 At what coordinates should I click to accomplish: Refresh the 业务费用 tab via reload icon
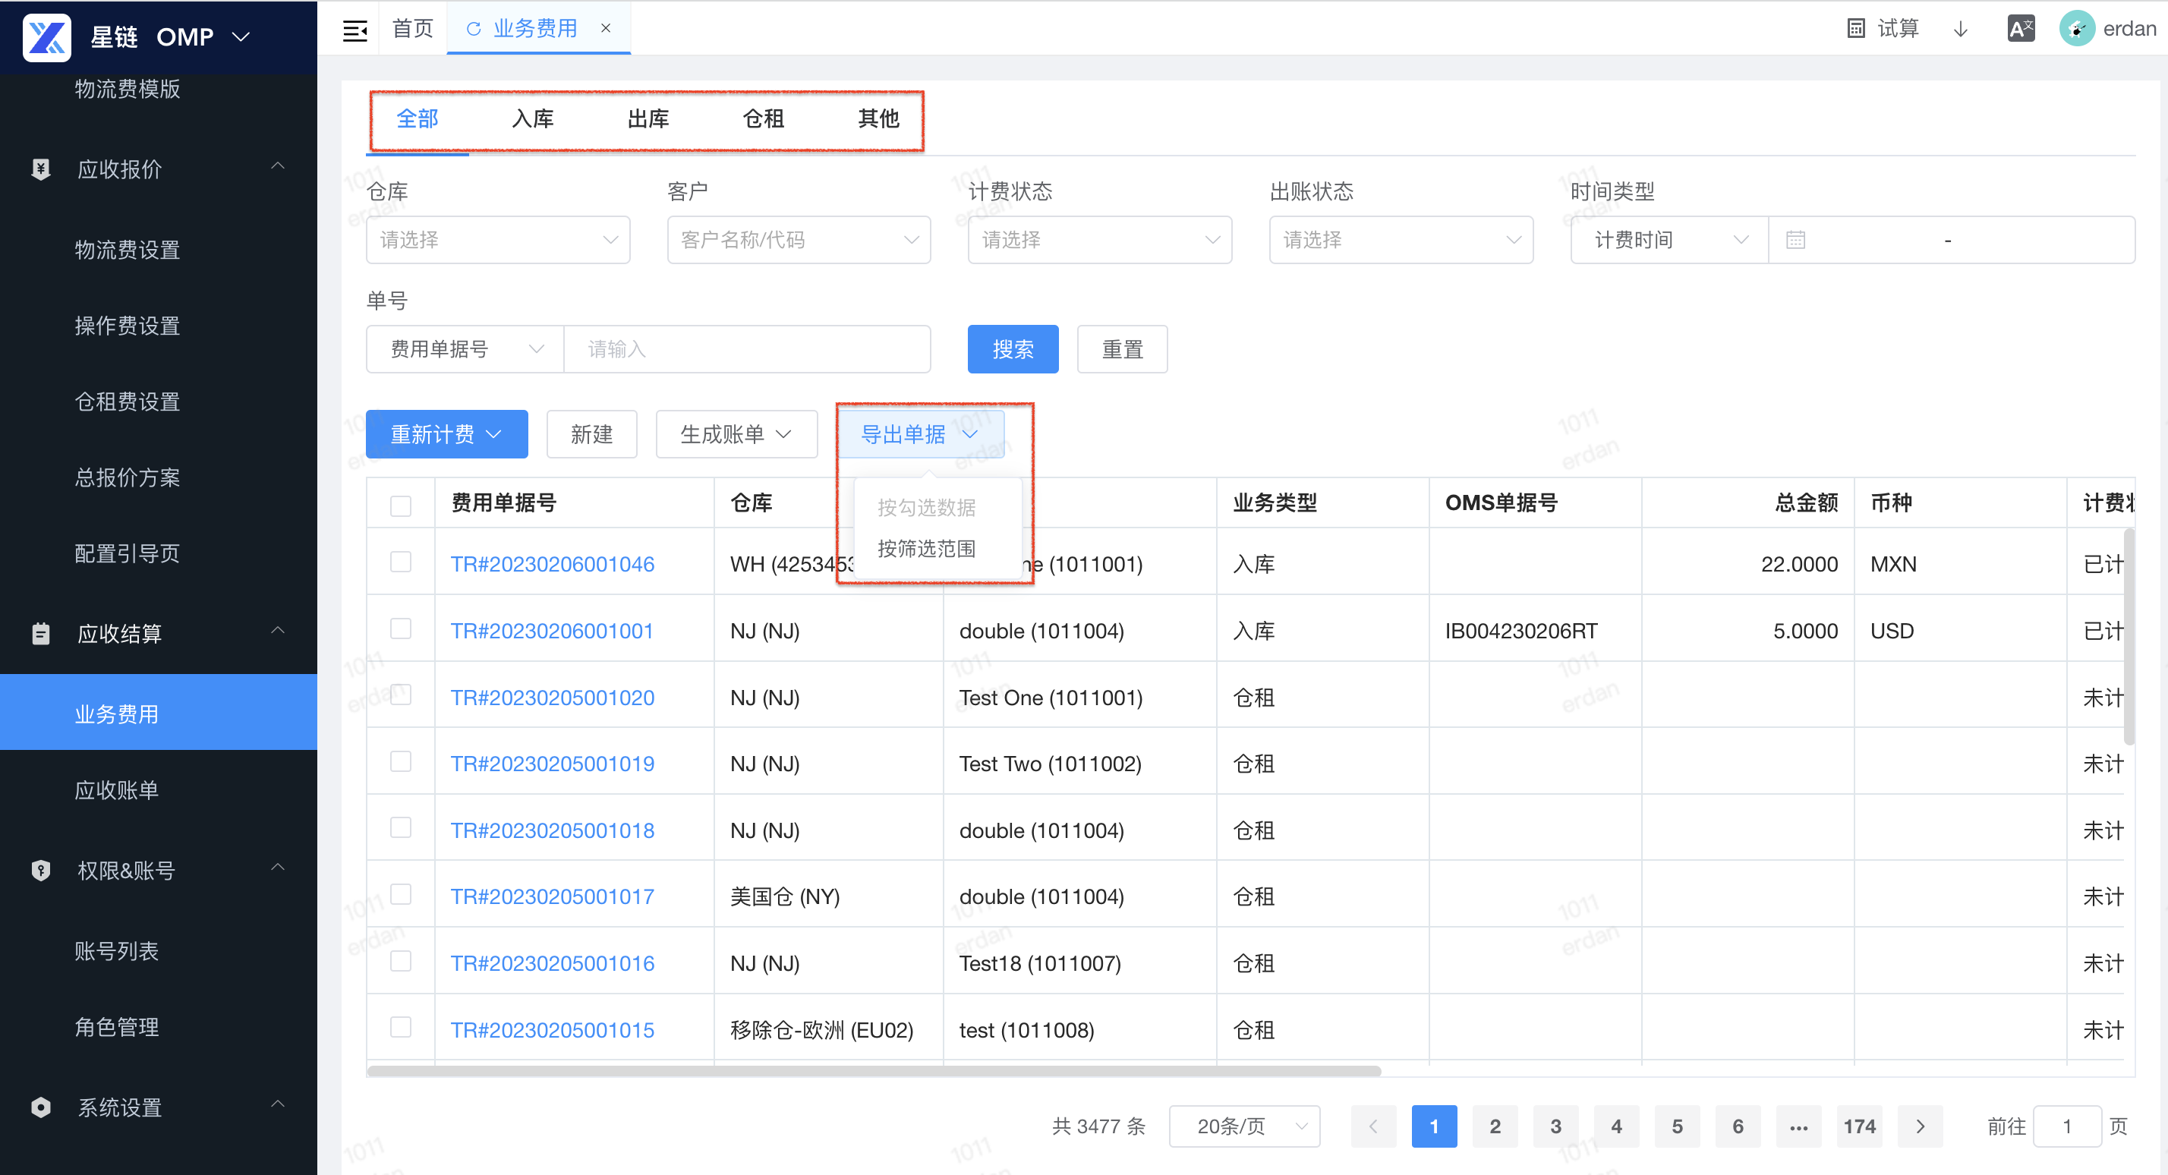(x=473, y=29)
